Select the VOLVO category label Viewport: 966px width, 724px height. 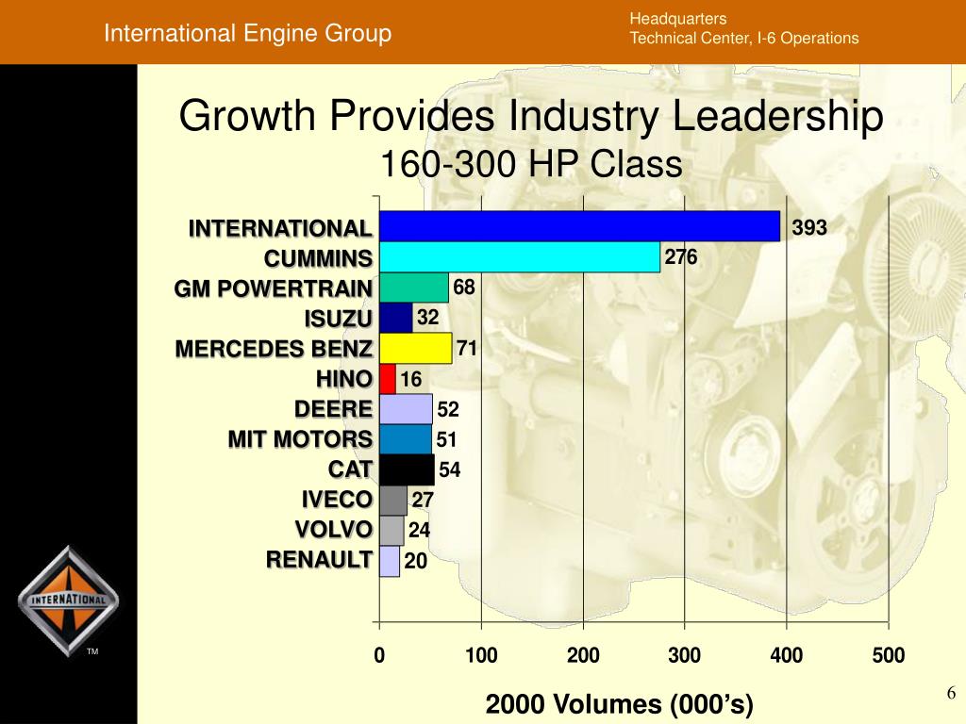(333, 529)
